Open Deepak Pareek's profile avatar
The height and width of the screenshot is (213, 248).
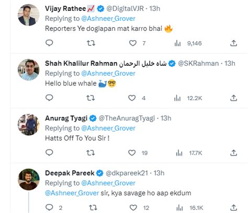click(x=29, y=179)
